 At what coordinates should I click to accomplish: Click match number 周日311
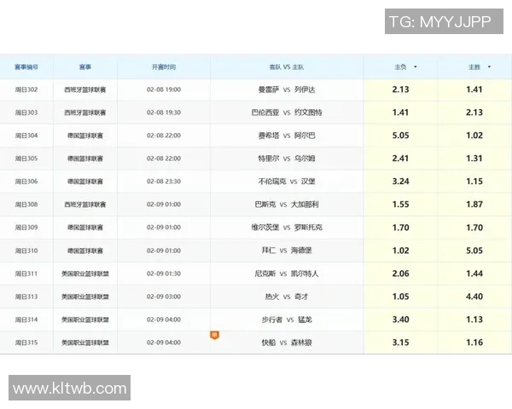pos(26,274)
